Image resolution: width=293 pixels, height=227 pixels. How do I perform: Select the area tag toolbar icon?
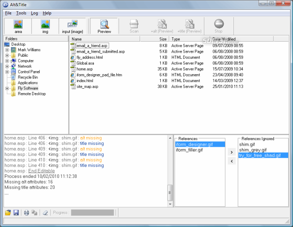18,24
